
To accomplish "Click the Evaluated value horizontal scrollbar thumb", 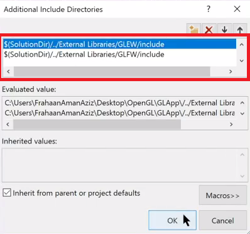I will pos(97,125).
